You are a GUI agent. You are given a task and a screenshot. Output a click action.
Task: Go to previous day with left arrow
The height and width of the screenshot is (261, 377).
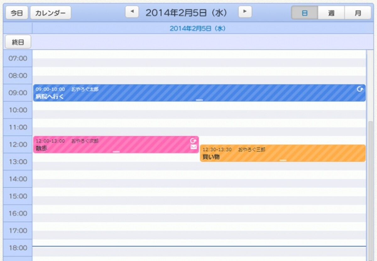[x=132, y=12]
